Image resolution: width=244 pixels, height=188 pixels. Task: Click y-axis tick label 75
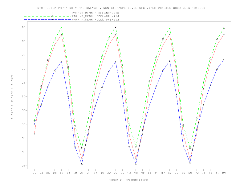24,55
